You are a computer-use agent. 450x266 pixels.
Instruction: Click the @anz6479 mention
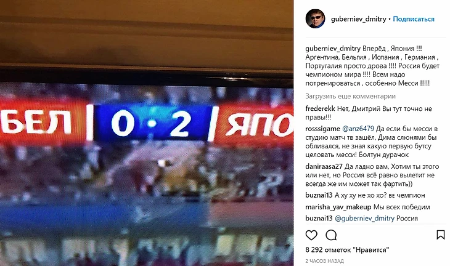tap(358, 129)
